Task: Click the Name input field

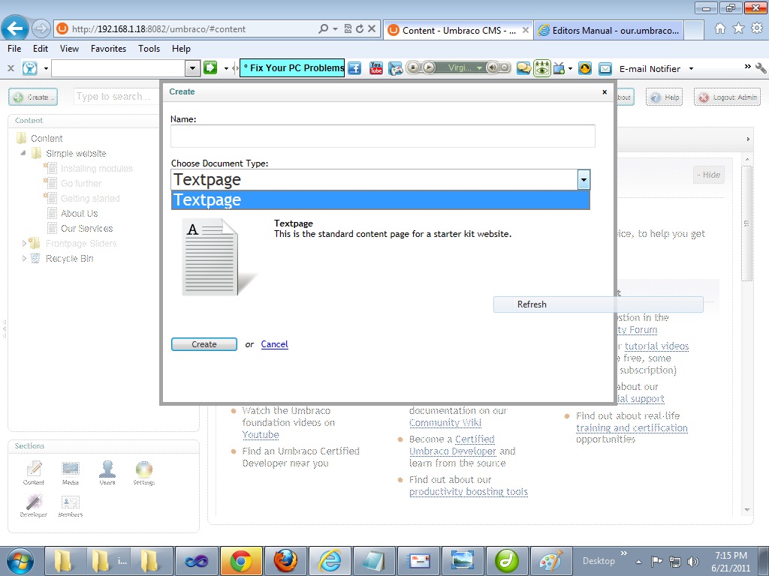Action: [382, 136]
